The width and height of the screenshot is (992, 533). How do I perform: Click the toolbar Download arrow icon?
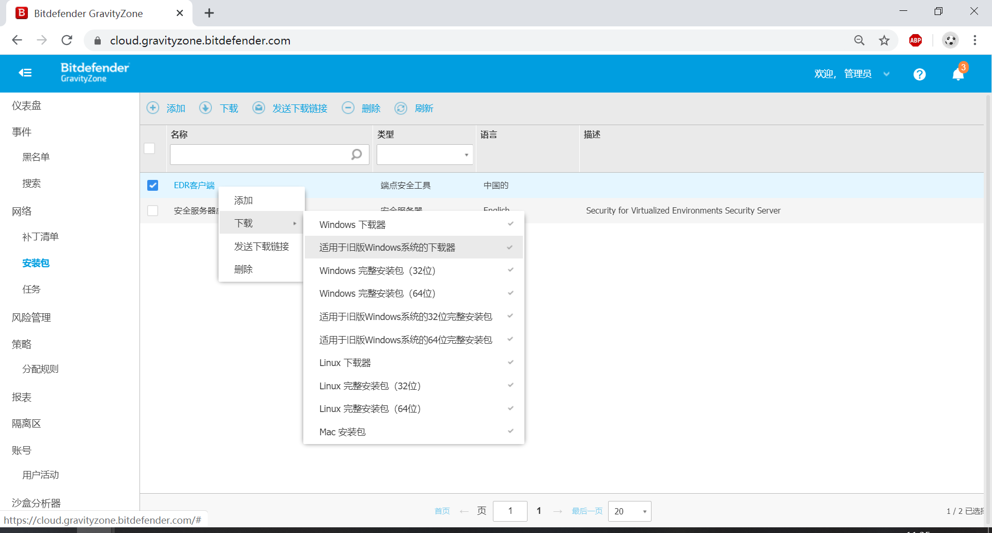(206, 108)
